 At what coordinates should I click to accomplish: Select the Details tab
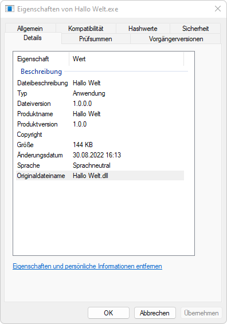33,38
